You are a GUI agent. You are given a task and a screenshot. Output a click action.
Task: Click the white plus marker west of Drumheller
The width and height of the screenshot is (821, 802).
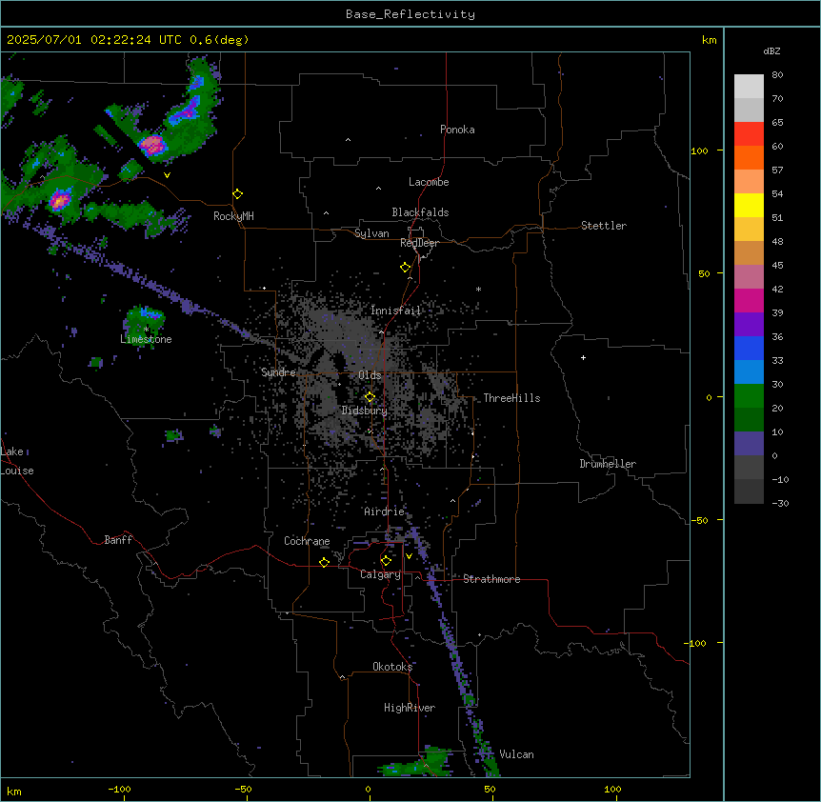583,357
